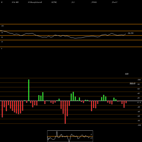Click the MR axis label 100
The width and height of the screenshot is (142, 142).
(x=139, y=80)
